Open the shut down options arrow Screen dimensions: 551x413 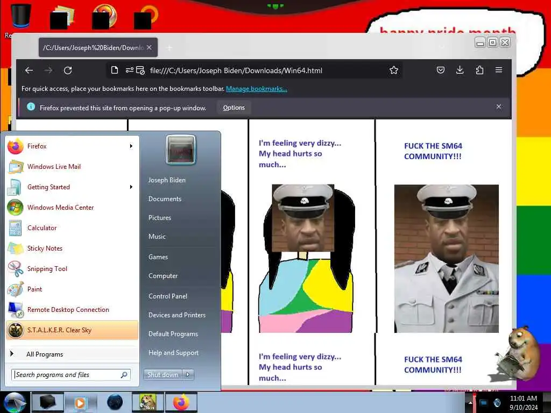click(188, 375)
